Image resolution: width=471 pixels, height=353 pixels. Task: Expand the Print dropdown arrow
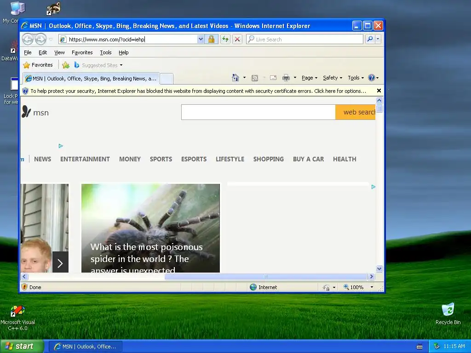pyautogui.click(x=295, y=78)
